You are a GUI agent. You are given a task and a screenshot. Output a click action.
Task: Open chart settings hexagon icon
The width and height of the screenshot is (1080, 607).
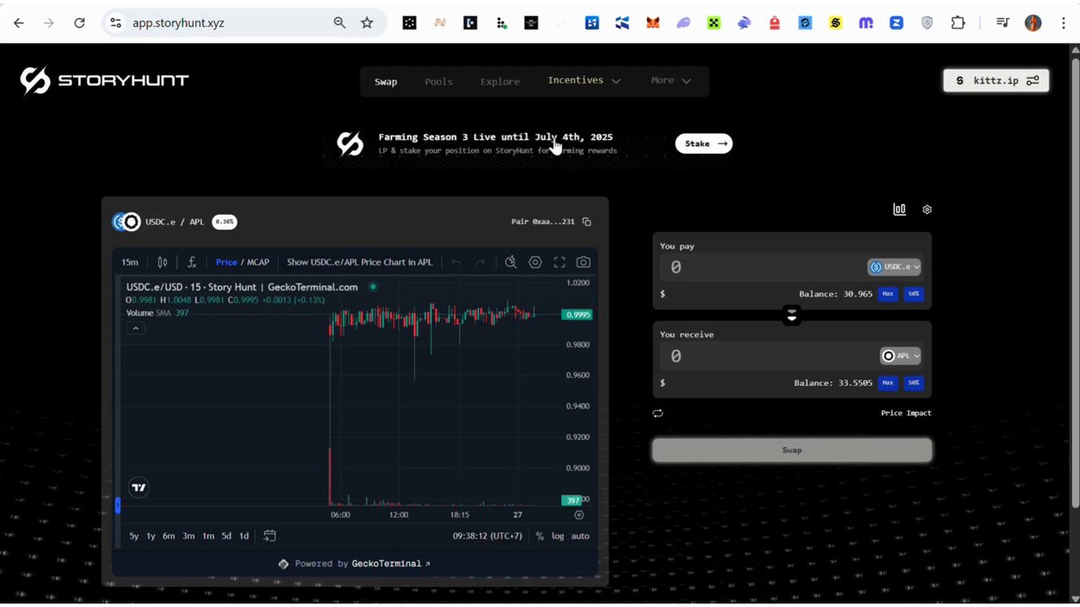(x=535, y=263)
